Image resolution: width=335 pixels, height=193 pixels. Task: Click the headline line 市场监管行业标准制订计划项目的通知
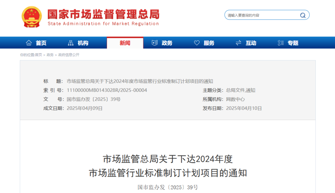click(168, 173)
